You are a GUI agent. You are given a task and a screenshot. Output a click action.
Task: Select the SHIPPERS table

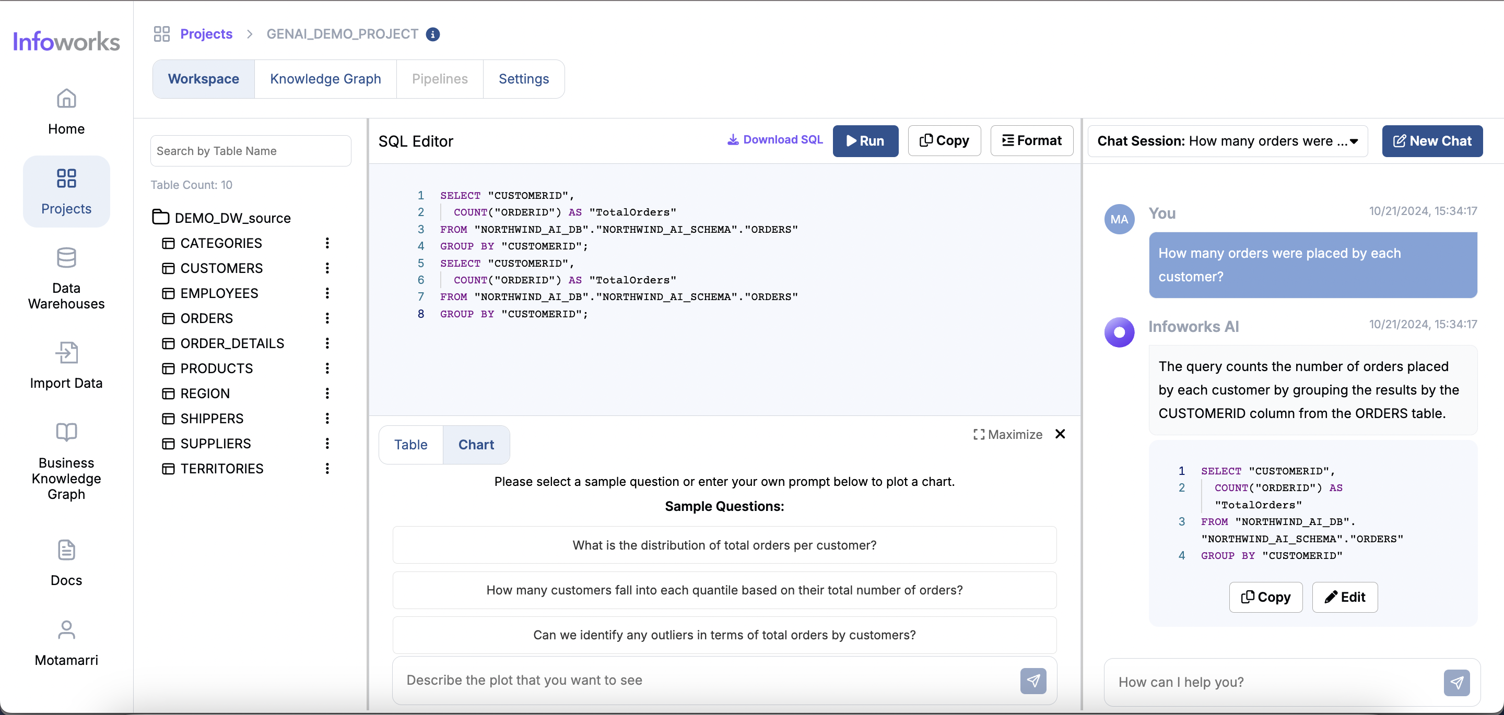(x=211, y=419)
